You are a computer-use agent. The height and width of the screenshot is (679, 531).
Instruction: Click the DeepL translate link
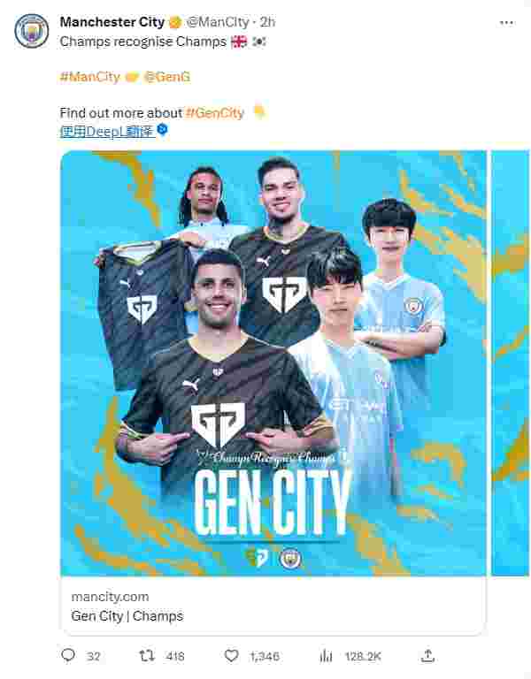click(107, 131)
